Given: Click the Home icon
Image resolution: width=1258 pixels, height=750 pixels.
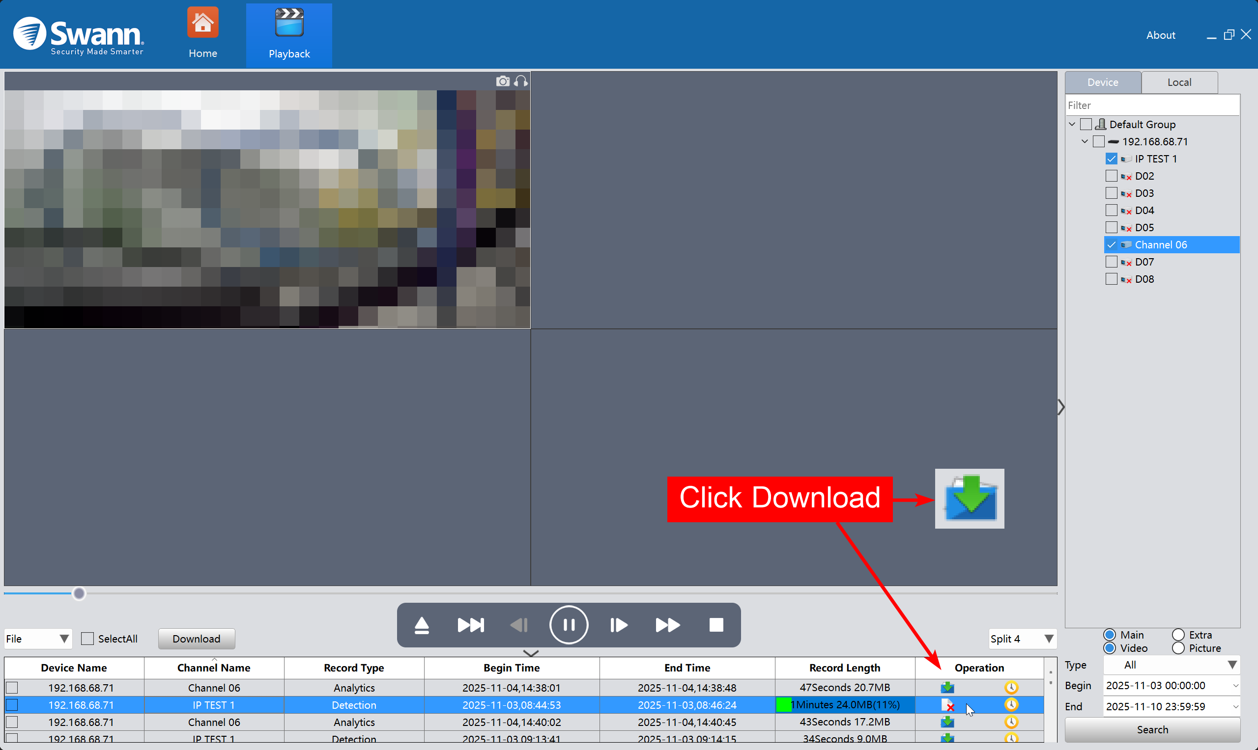Looking at the screenshot, I should [x=203, y=23].
